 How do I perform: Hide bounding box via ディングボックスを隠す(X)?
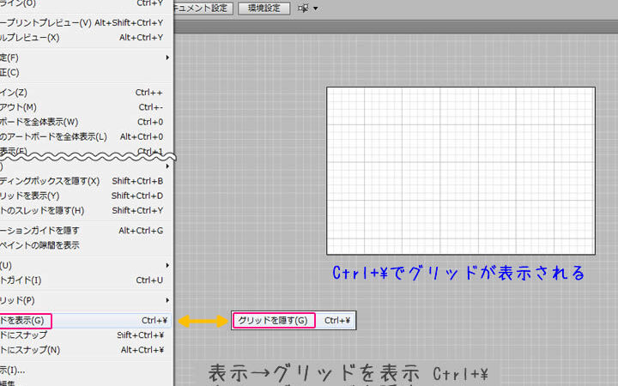pos(86,181)
